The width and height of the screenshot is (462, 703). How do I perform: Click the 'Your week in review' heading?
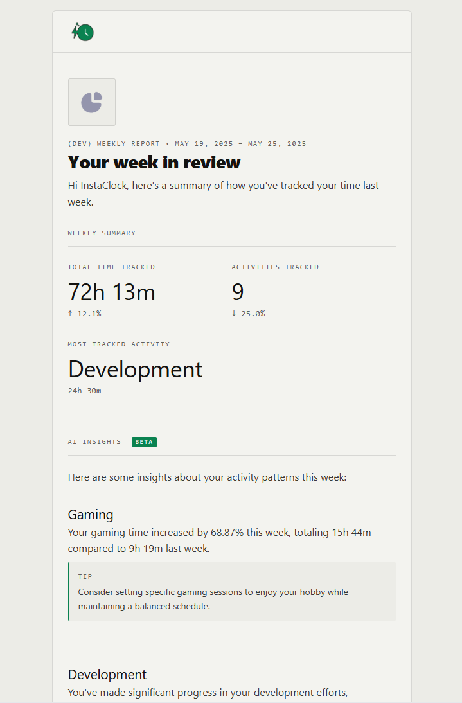coord(154,163)
